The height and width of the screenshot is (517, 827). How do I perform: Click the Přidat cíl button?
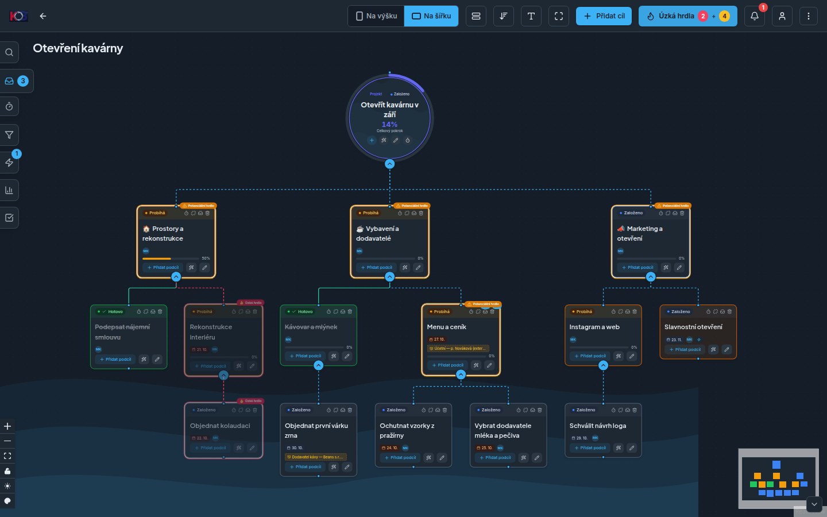pos(604,16)
